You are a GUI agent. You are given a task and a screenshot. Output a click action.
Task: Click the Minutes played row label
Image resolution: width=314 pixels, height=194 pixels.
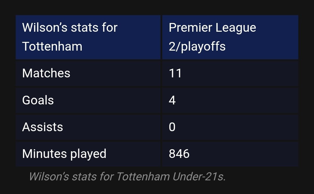64,154
